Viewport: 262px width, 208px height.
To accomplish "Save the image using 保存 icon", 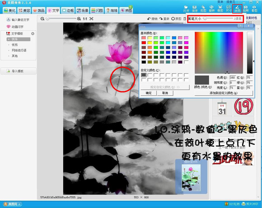I will pos(195,9).
